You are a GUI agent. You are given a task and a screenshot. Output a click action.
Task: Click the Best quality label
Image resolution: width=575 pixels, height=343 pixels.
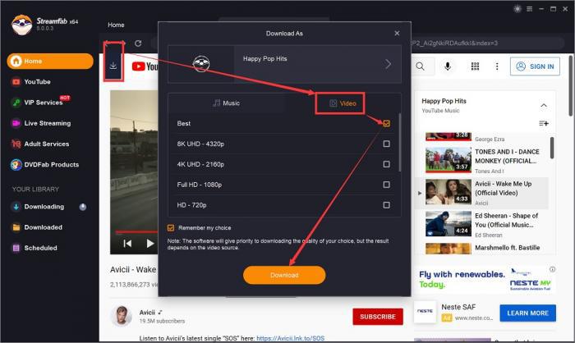click(x=183, y=123)
